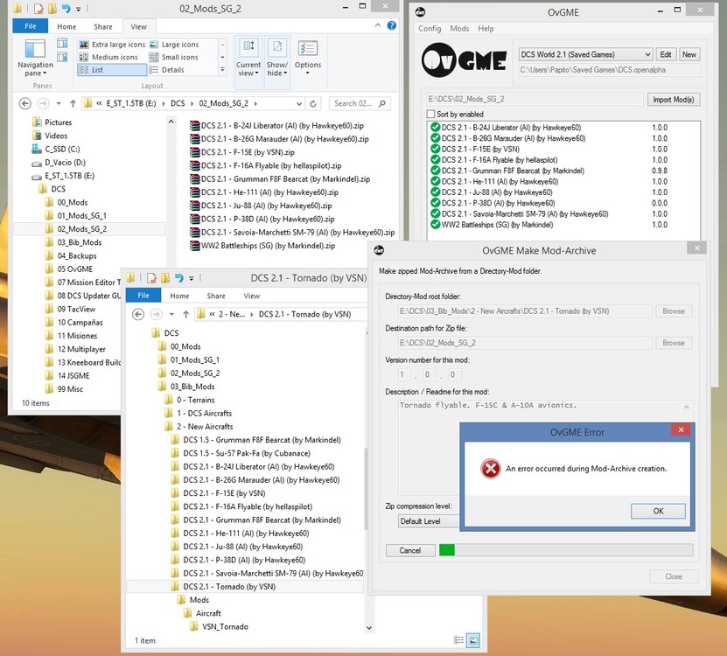Toggle green check for B-24J Liberator mod
This screenshot has height=656, width=727.
[x=435, y=127]
